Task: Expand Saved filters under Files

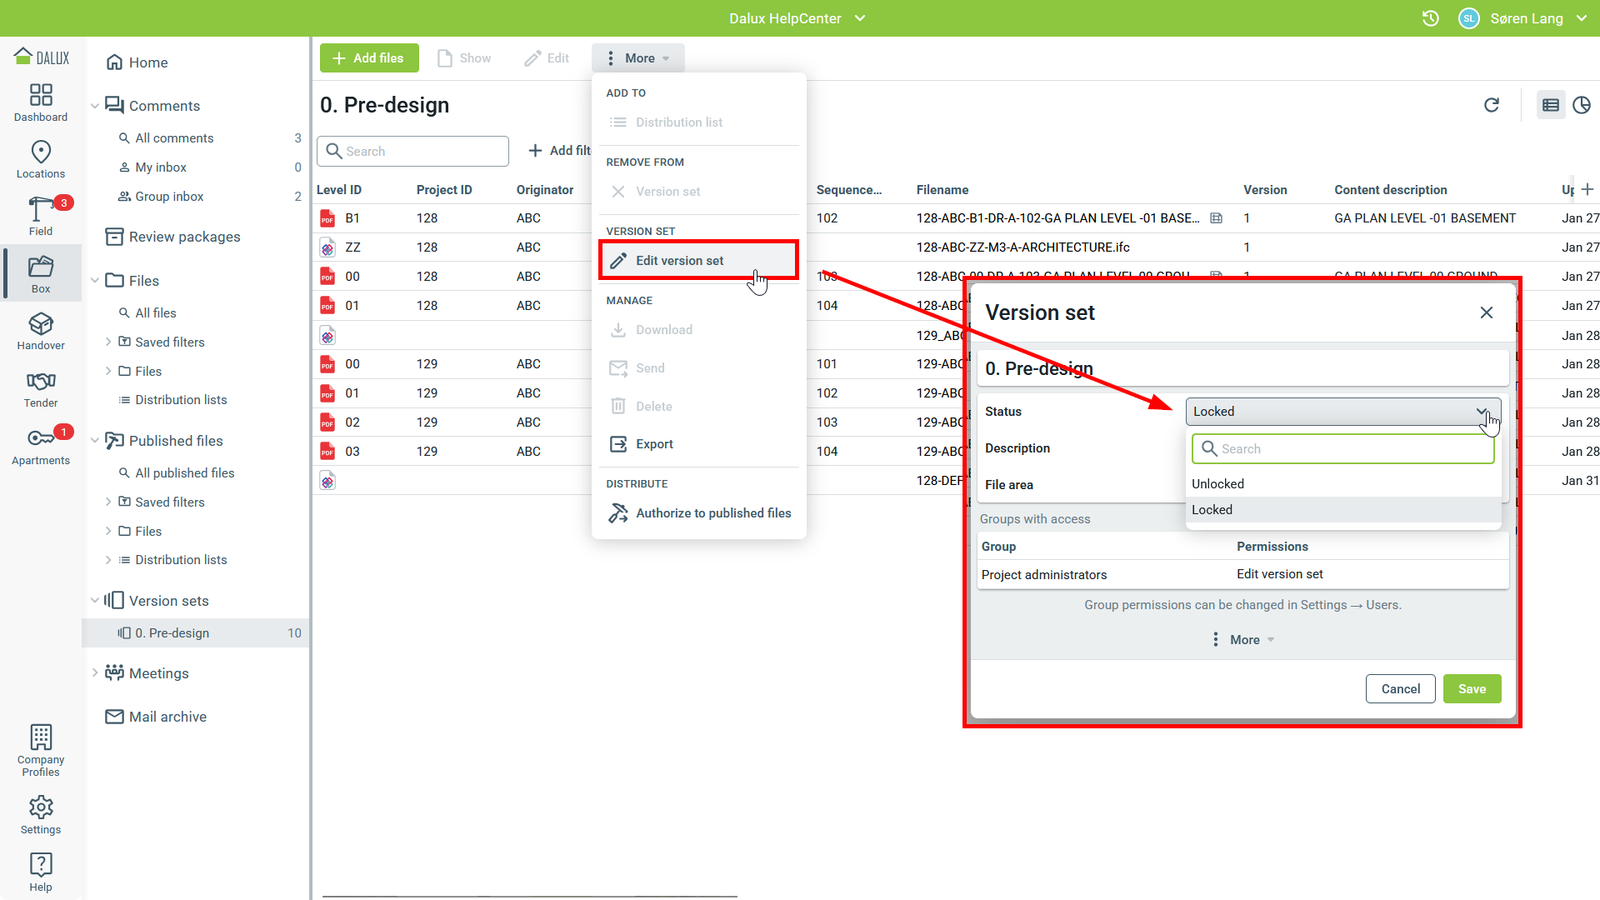Action: click(108, 342)
